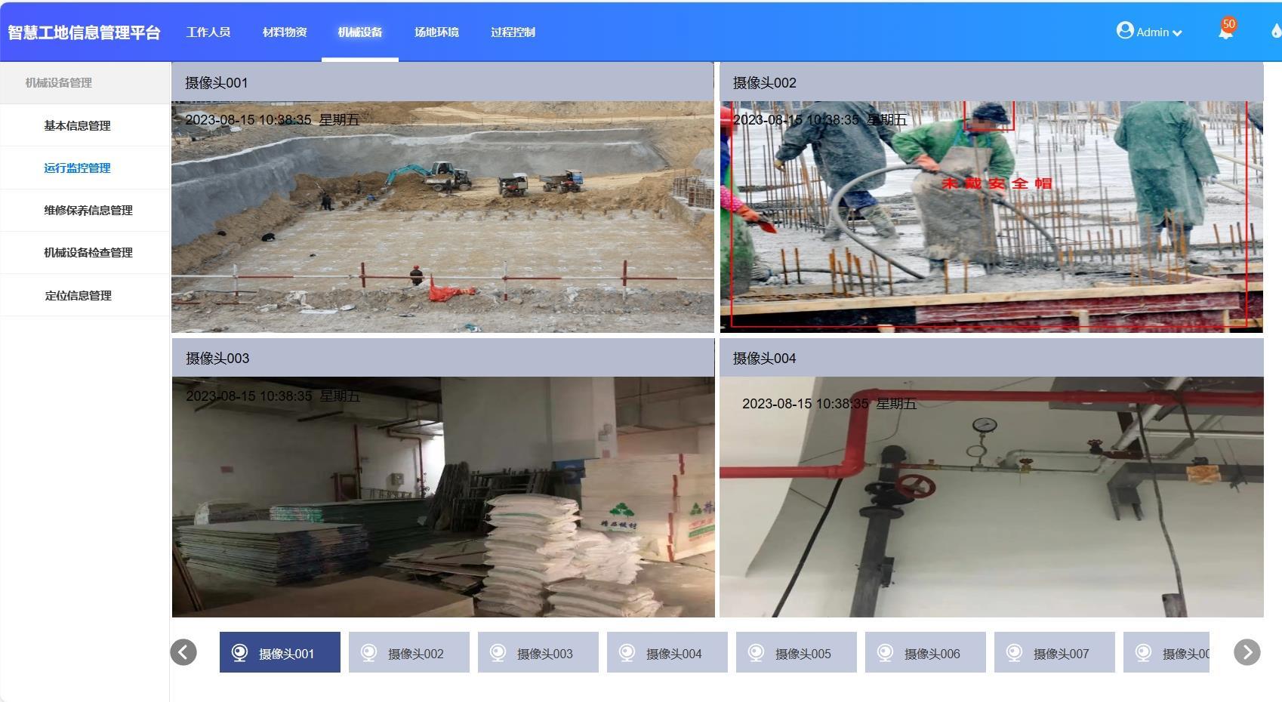The width and height of the screenshot is (1282, 702).
Task: Select the 摄像头003 camera button
Action: (538, 653)
